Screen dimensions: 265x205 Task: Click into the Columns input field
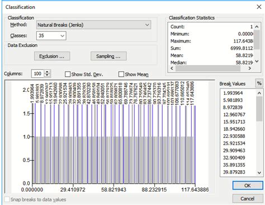click(37, 73)
